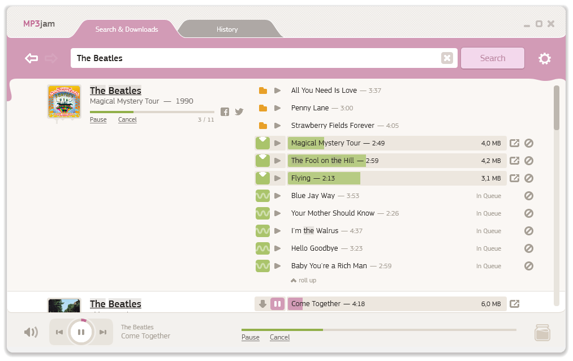This screenshot has height=361, width=573.
Task: Play Hello Goodbye preview
Action: click(277, 248)
